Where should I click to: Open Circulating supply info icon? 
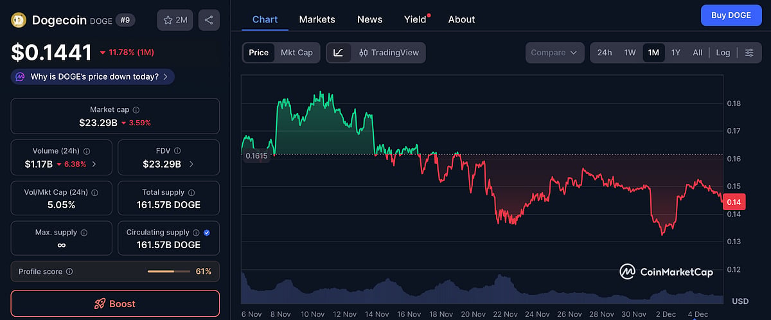tap(197, 233)
